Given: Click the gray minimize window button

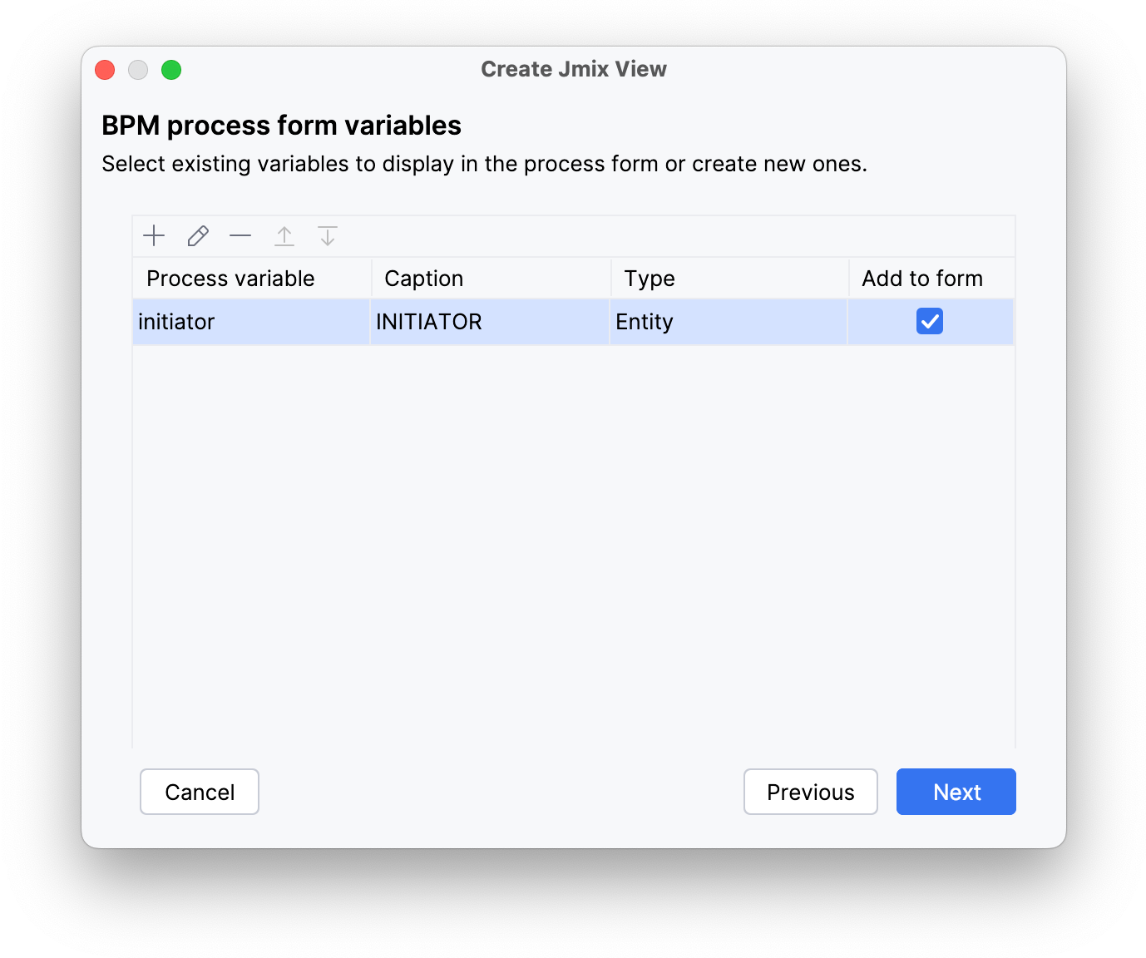Looking at the screenshot, I should pos(138,70).
